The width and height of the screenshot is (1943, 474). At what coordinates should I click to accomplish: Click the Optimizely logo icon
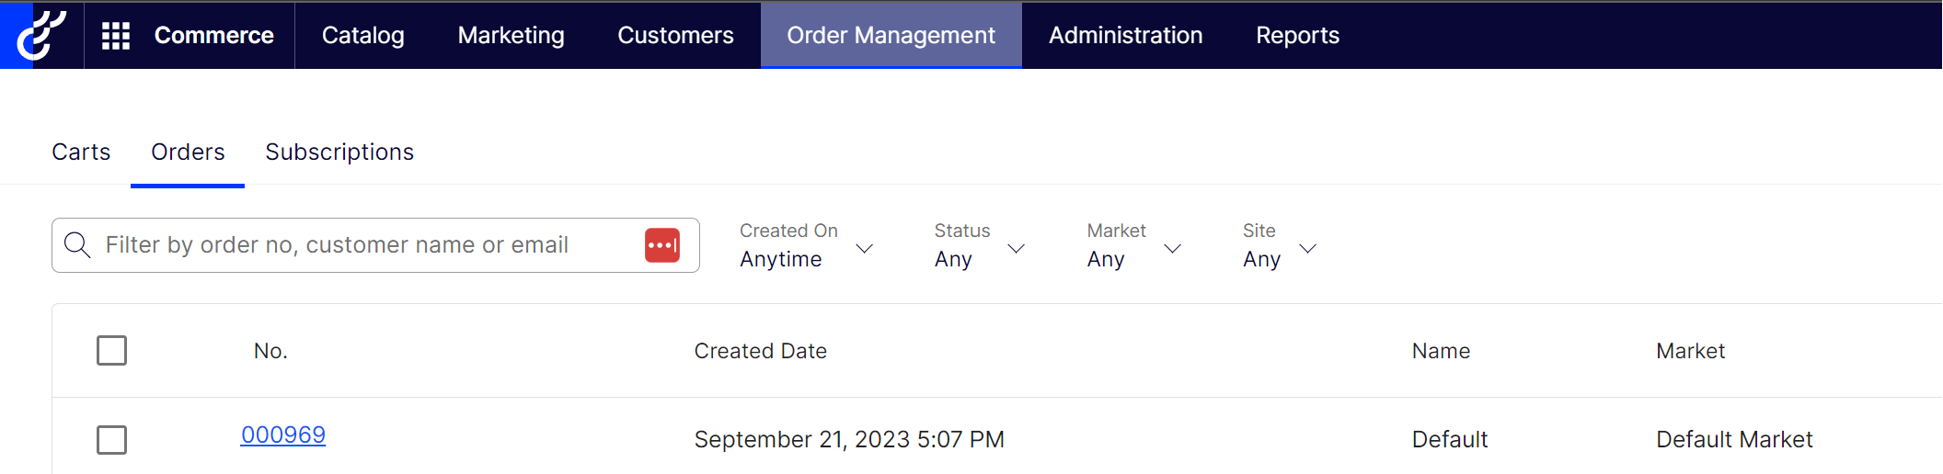click(x=40, y=35)
